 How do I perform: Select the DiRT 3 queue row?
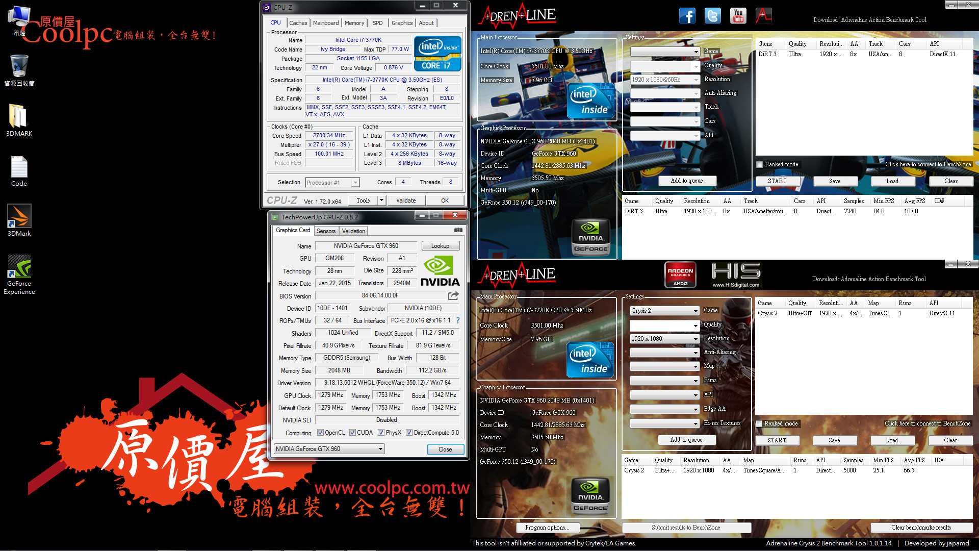coord(863,54)
